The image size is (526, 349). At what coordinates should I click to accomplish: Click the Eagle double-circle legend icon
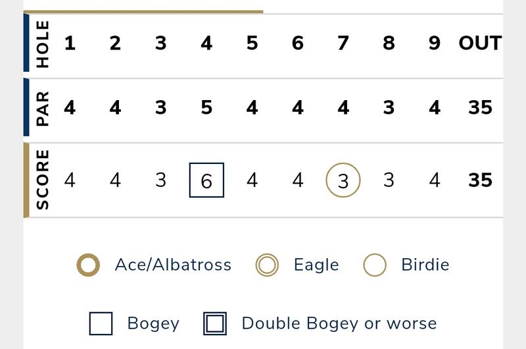point(267,265)
